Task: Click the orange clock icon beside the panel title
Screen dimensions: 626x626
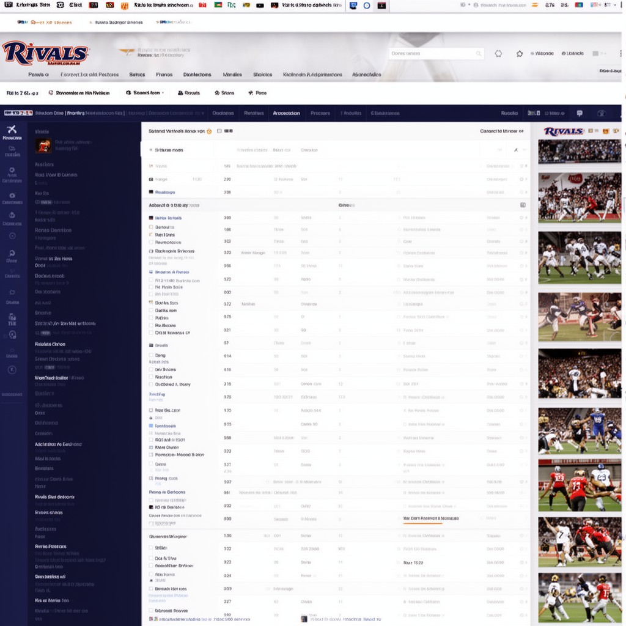Action: 209,131
